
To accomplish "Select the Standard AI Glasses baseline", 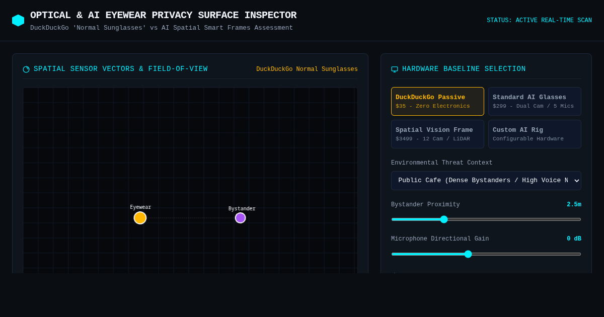I will click(535, 102).
